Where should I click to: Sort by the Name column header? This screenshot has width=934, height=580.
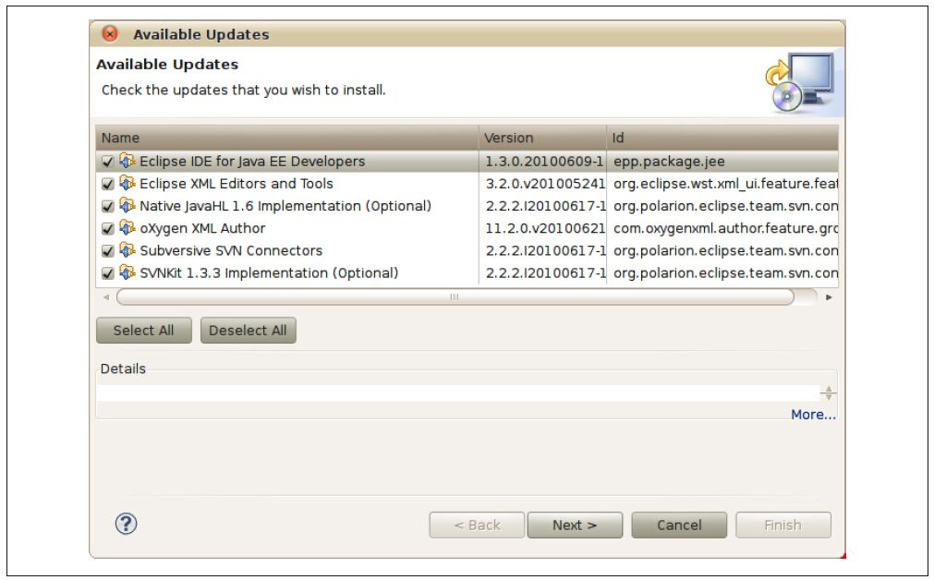coord(287,138)
